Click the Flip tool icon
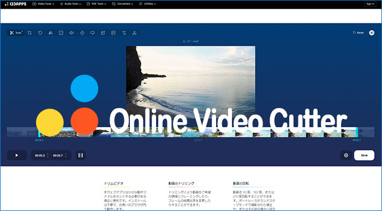Viewport: 382px width, 211px height. tap(51, 33)
